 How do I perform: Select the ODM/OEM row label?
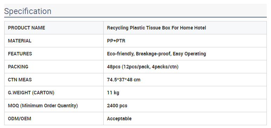[x=20, y=119]
